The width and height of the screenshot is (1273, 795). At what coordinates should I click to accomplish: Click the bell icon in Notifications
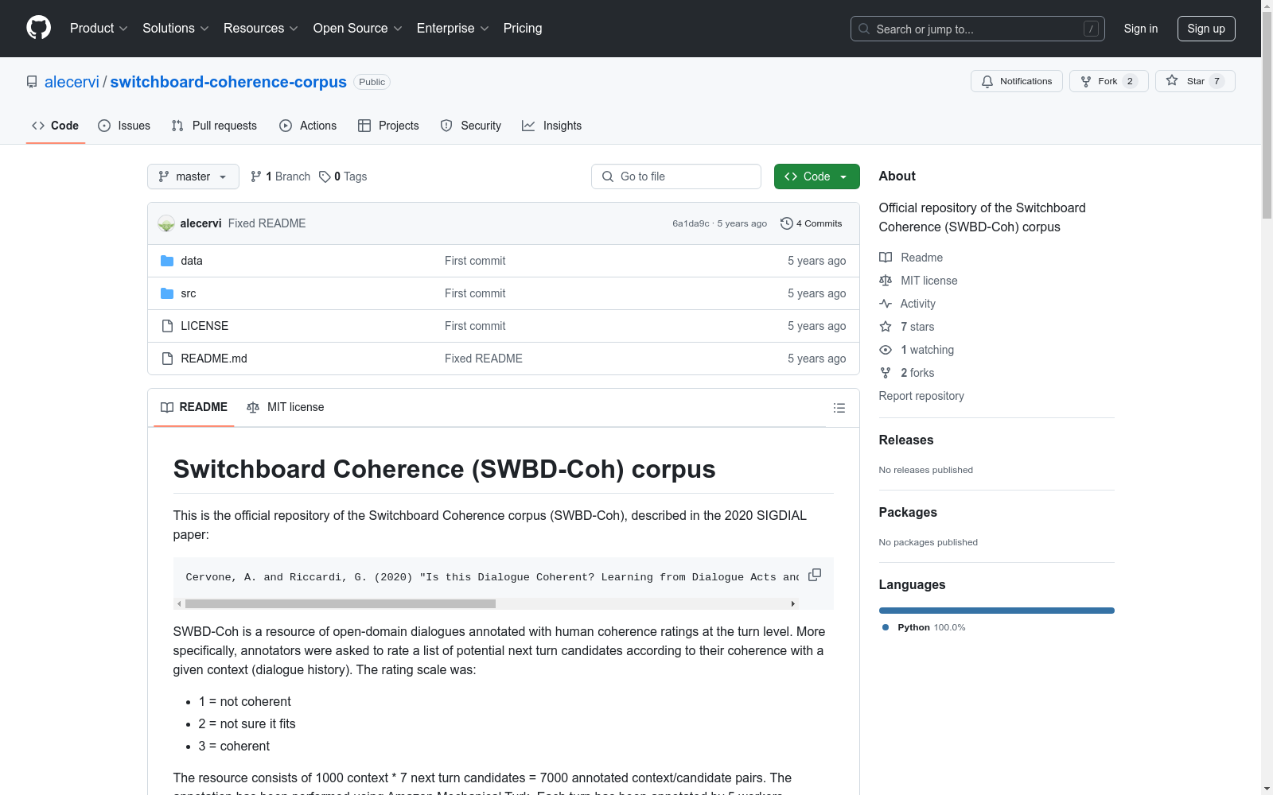point(987,81)
